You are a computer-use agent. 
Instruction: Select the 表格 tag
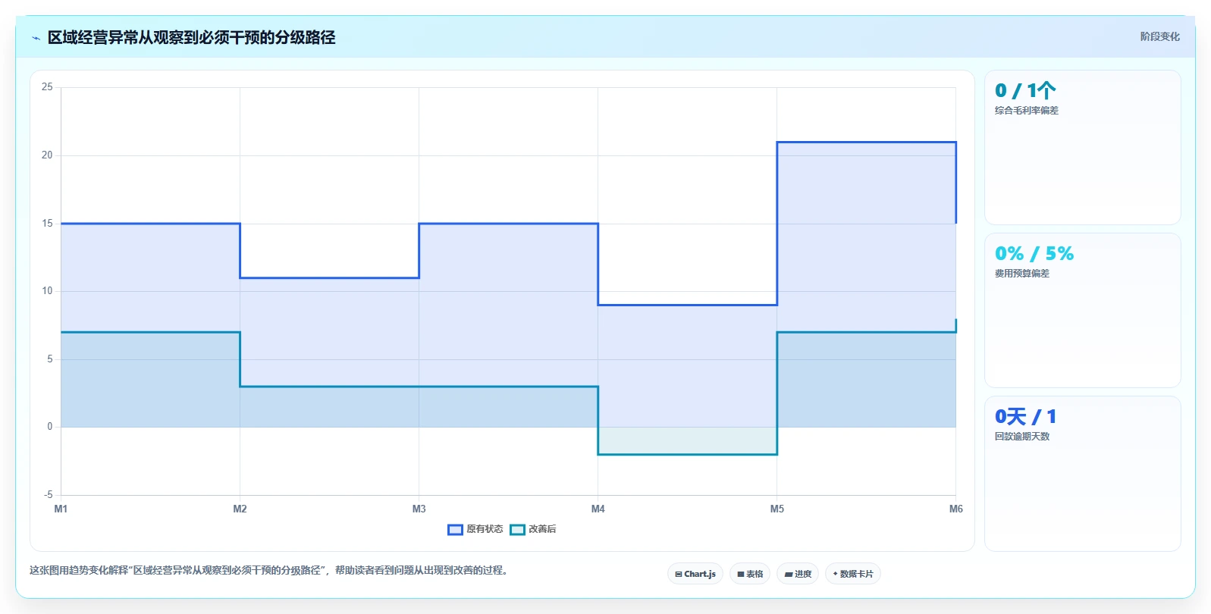click(x=750, y=574)
